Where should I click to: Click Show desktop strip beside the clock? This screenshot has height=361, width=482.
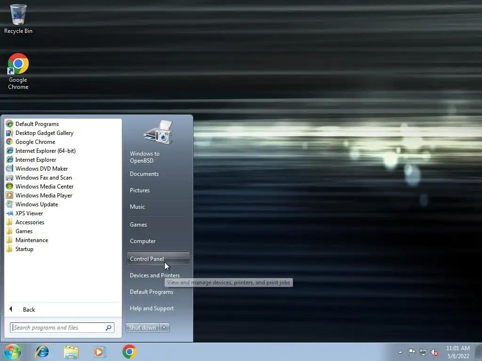click(480, 352)
